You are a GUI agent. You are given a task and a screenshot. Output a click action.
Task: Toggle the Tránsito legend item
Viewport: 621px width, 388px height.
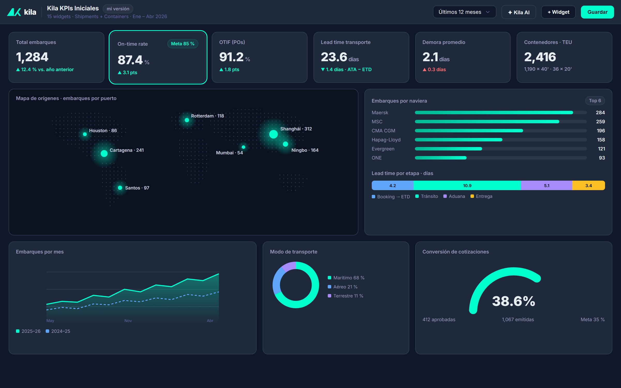[x=427, y=196]
